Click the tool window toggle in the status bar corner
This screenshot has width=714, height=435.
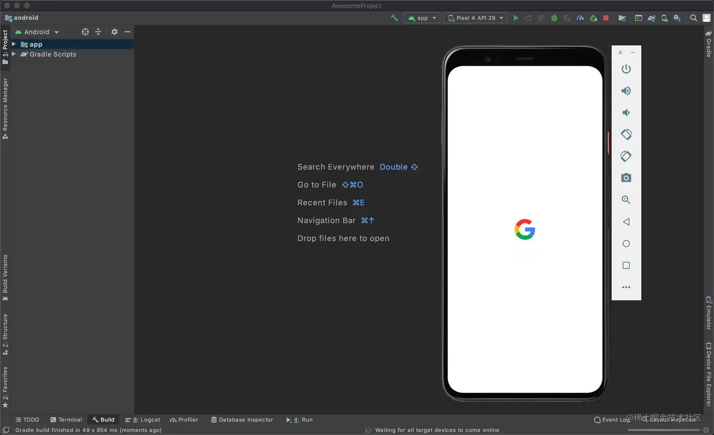coord(6,430)
